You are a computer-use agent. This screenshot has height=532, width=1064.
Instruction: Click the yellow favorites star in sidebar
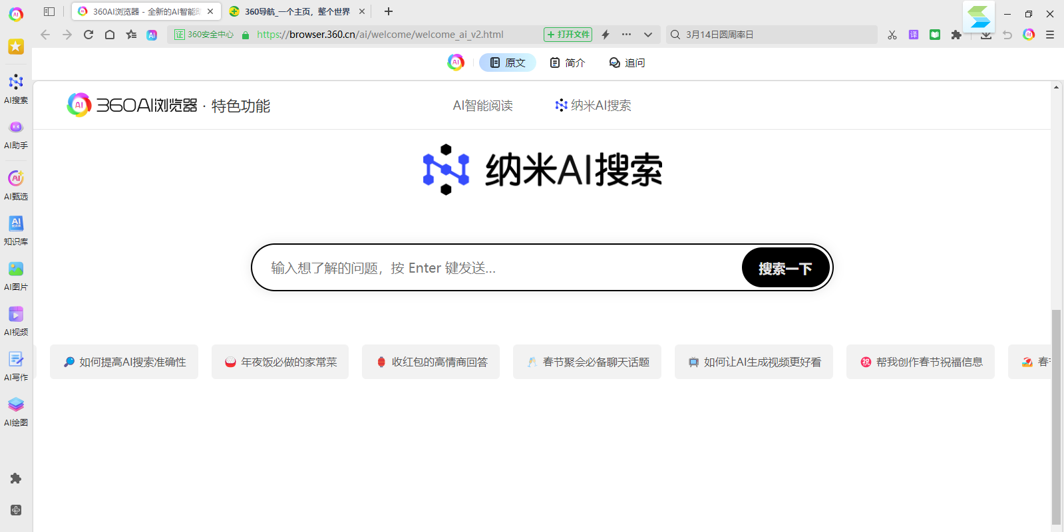(x=16, y=47)
